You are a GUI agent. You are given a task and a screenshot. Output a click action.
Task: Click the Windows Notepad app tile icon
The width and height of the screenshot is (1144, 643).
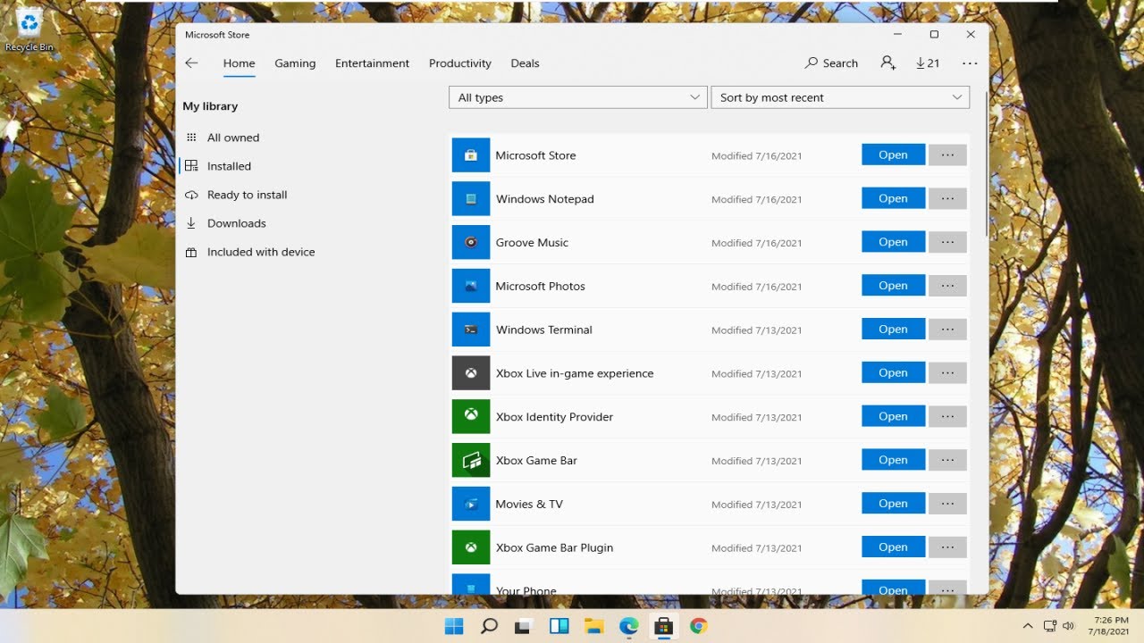tap(471, 199)
